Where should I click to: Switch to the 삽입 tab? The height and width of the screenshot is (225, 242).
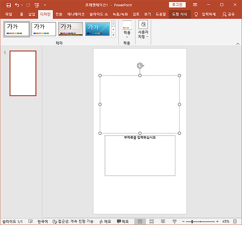pyautogui.click(x=32, y=15)
